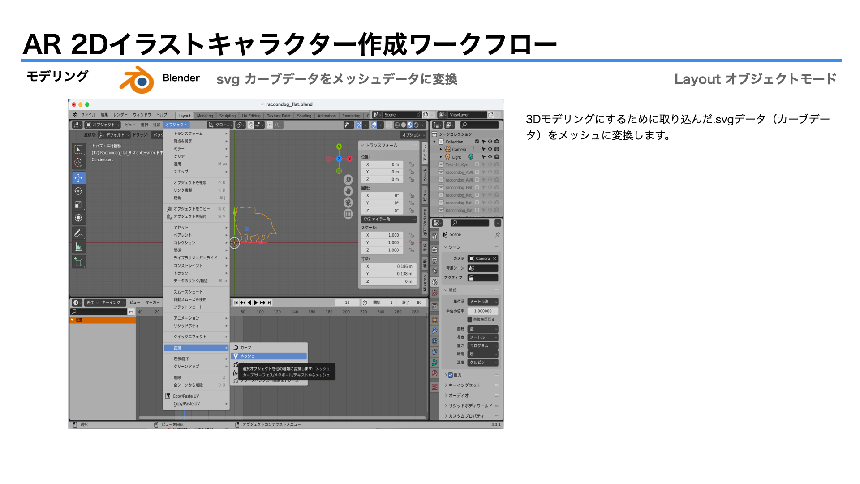Open the 単位系 メートル法 dropdown
The width and height of the screenshot is (860, 484).
[482, 302]
